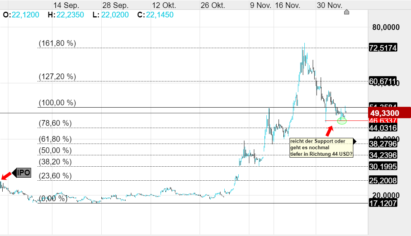The width and height of the screenshot is (411, 236).
Task: Click the black arrow on the annotation box
Action: tap(354, 141)
